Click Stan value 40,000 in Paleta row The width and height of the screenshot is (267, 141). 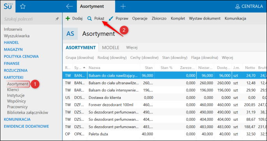(x=147, y=134)
